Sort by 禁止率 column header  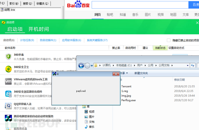tap(116, 48)
